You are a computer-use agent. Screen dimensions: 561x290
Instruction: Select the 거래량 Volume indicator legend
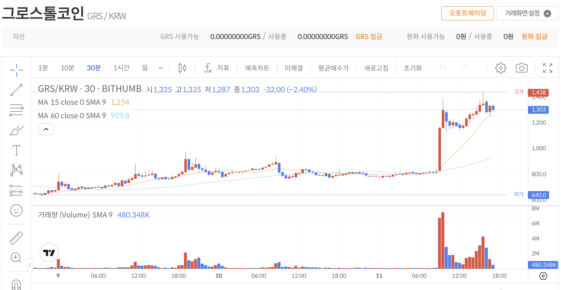click(x=75, y=215)
